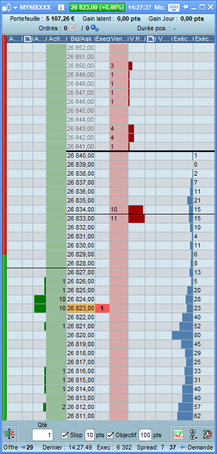Click executed volume 62 at 26 811,00
Image resolution: width=217 pixels, height=454 pixels.
pyautogui.click(x=204, y=416)
